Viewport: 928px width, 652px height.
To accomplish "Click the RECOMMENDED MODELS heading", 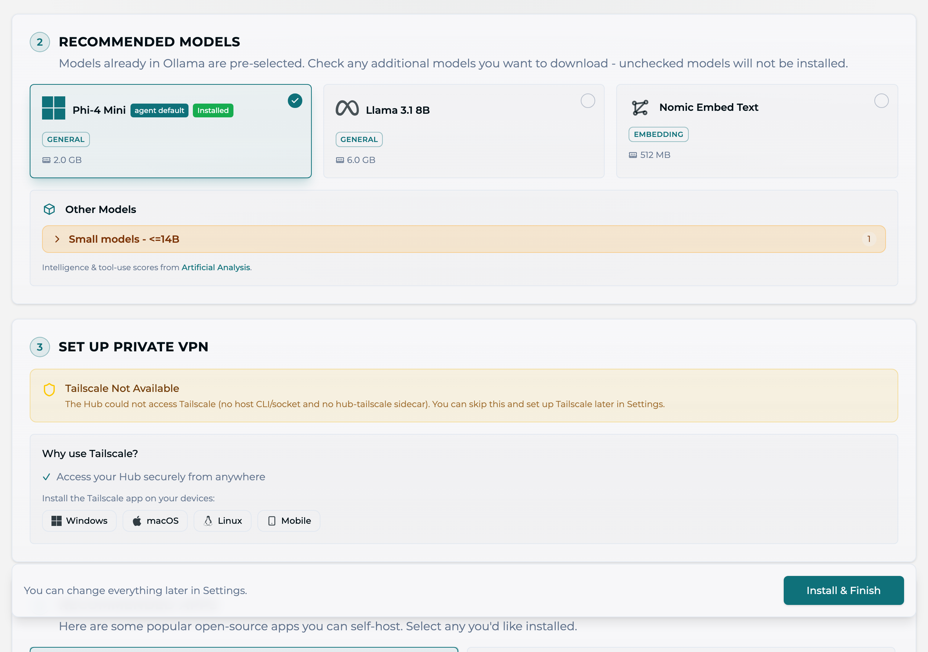I will 150,42.
